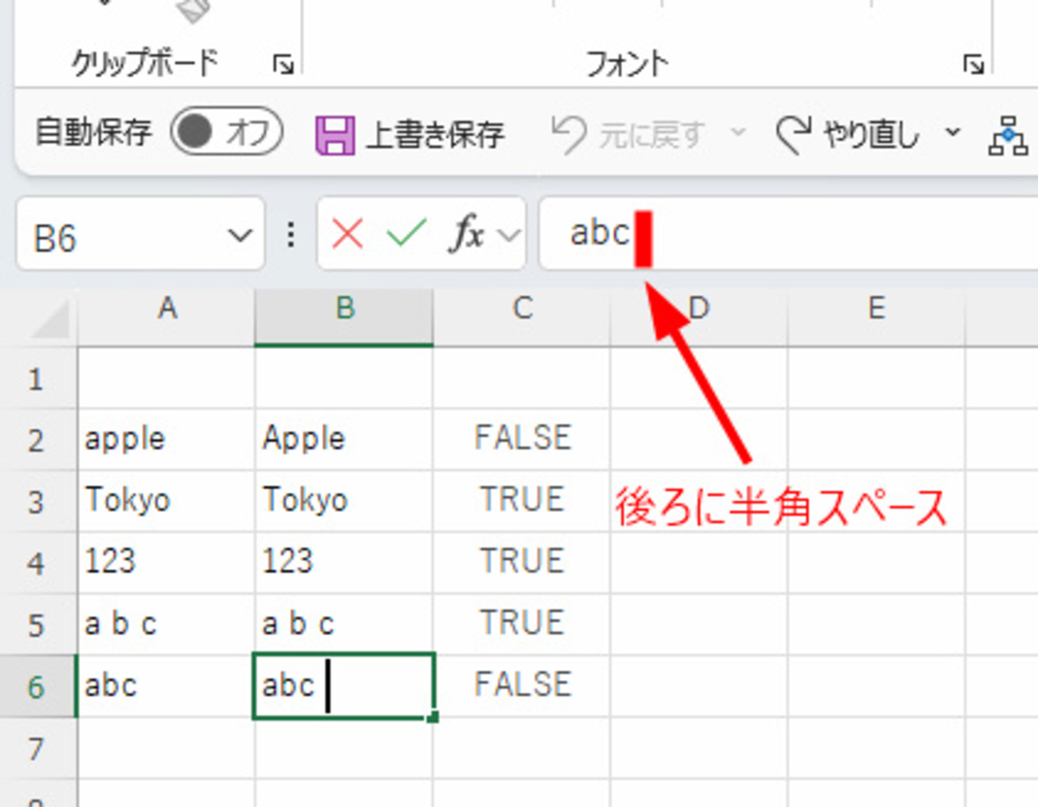Confirm the entry with the green checkmark
Viewport: 1038px width, 807px height.
pos(406,235)
